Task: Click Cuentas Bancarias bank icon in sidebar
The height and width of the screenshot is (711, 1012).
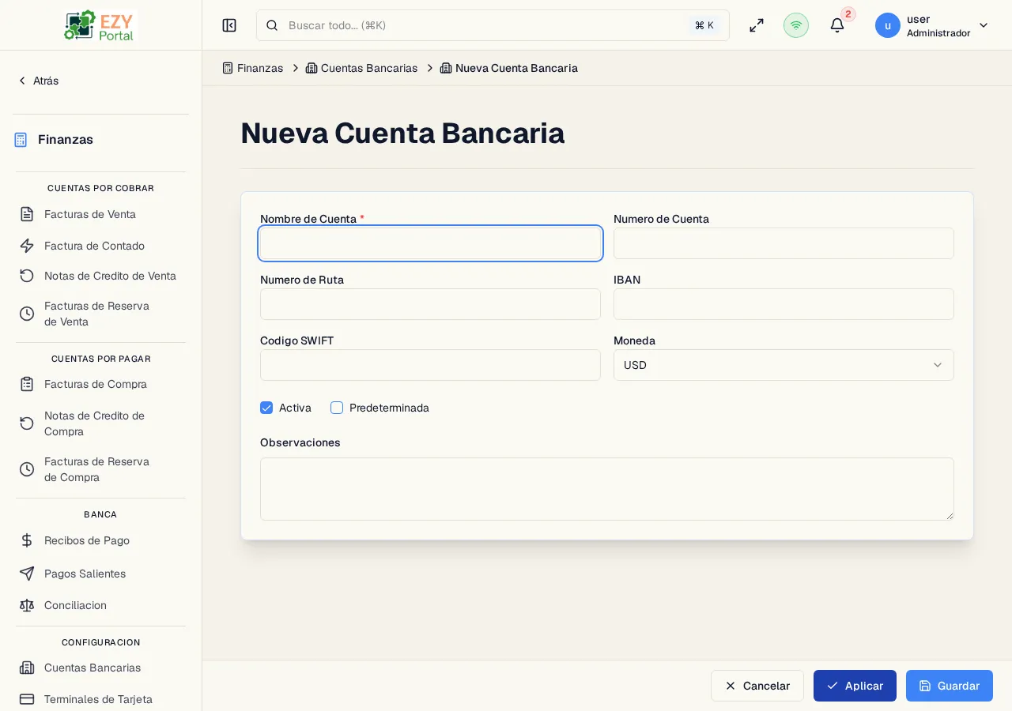Action: [x=27, y=668]
